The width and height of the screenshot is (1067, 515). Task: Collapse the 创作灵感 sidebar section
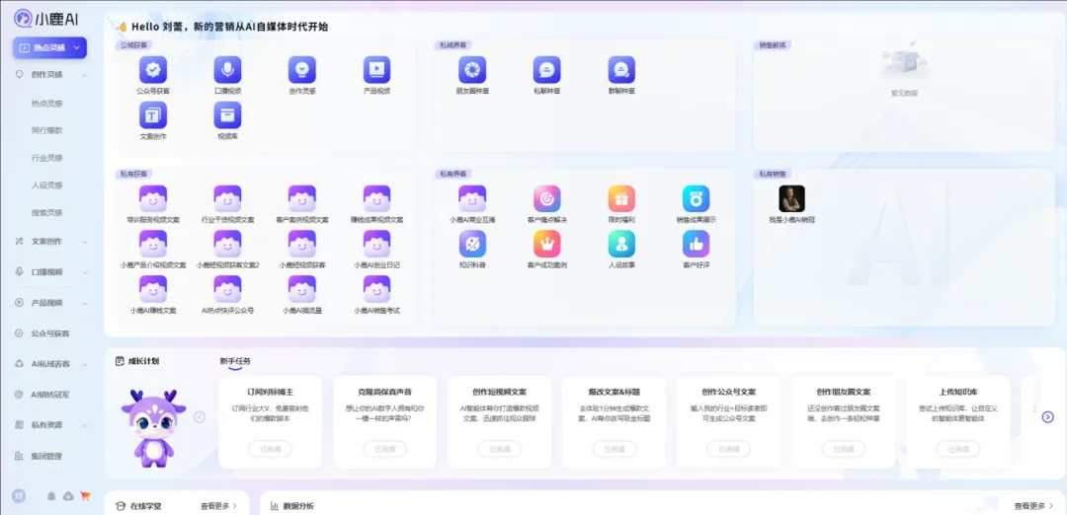point(84,75)
